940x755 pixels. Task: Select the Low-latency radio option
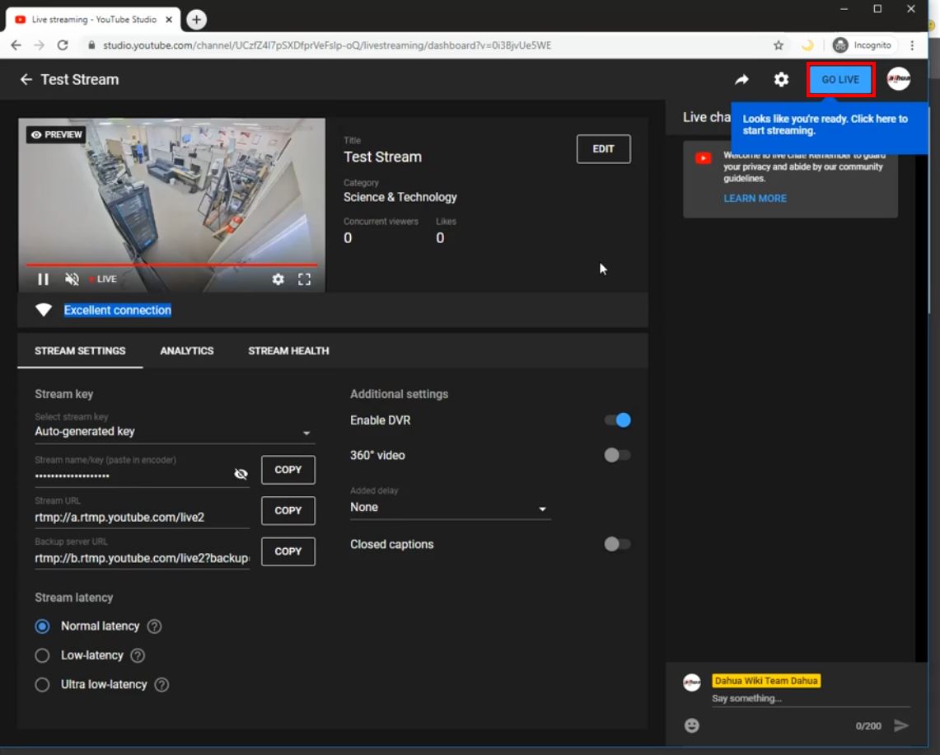coord(43,656)
